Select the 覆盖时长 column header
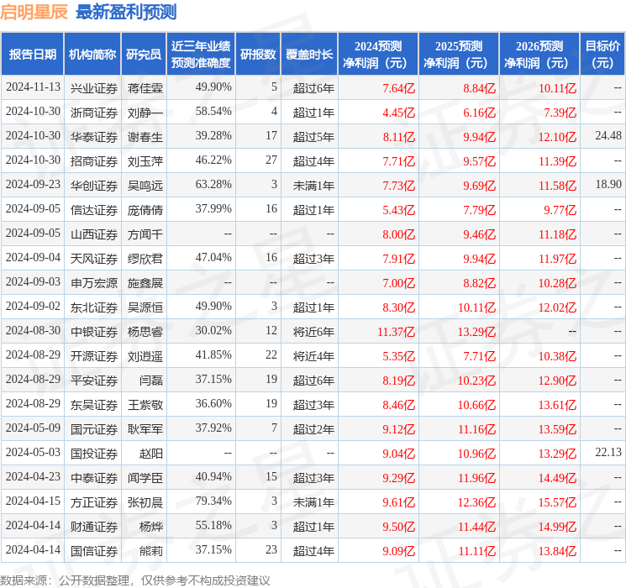This screenshot has height=588, width=626. [308, 55]
